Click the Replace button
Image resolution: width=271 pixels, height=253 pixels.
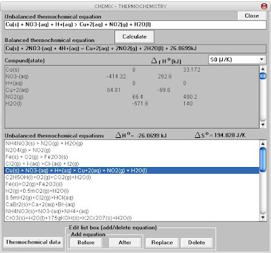coord(162,243)
